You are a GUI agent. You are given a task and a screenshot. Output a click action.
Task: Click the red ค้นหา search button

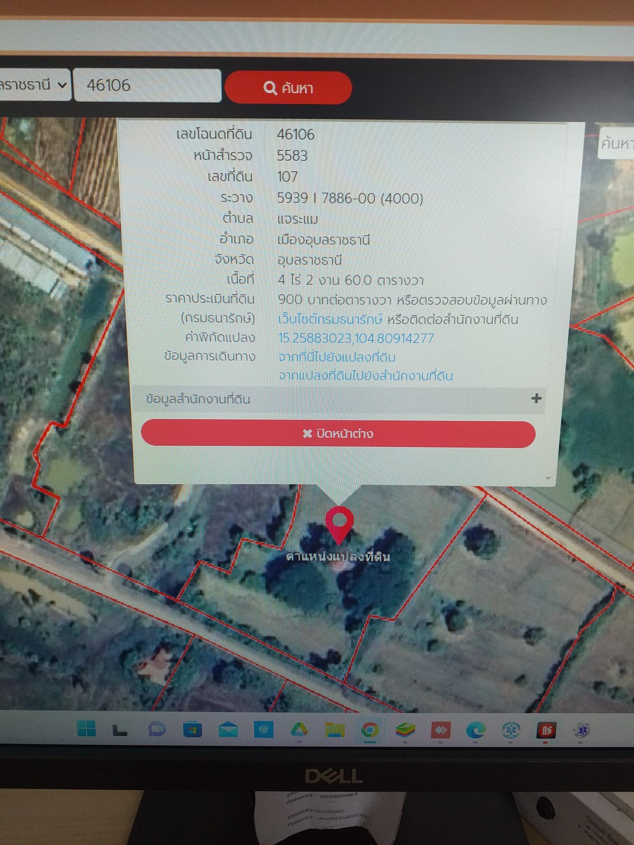(288, 87)
